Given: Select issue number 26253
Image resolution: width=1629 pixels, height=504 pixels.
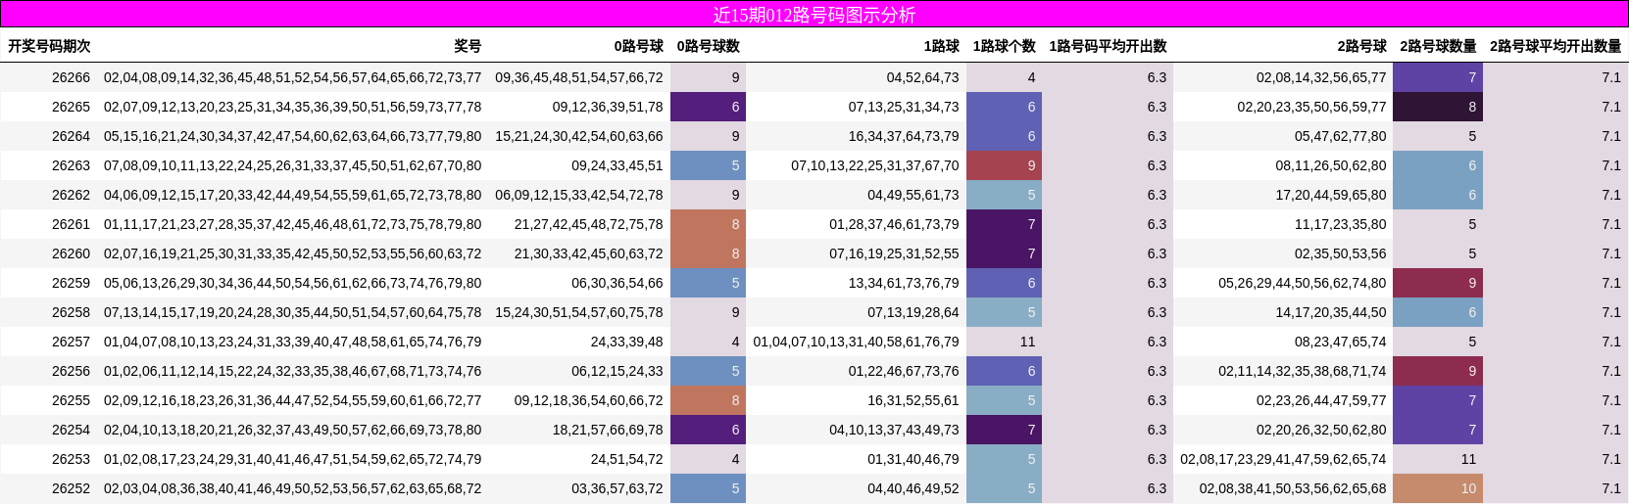Looking at the screenshot, I should (x=71, y=459).
